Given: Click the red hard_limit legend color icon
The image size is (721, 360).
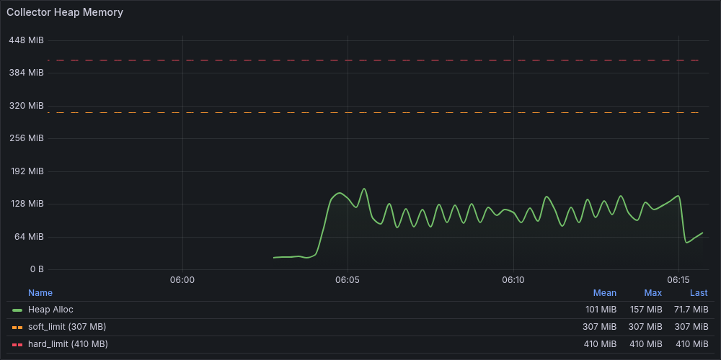Looking at the screenshot, I should pos(17,344).
